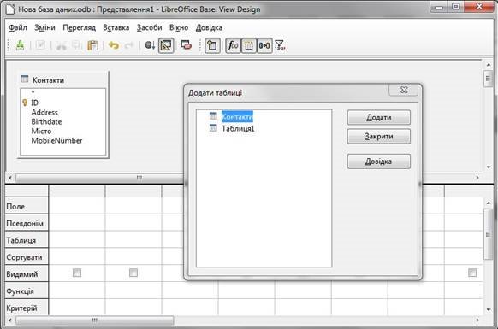
Task: Click the Функція row header
Action: (27, 291)
